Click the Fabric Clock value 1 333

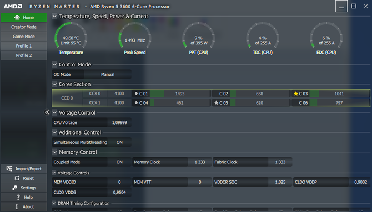click(280, 162)
